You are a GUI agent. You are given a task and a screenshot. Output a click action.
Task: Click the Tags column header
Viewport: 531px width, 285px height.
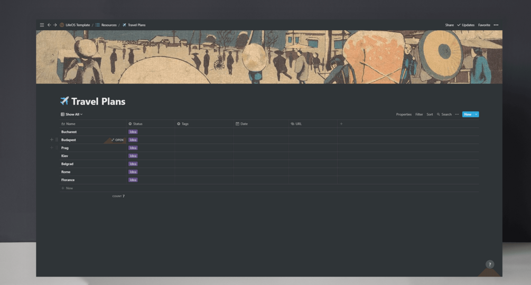point(204,124)
